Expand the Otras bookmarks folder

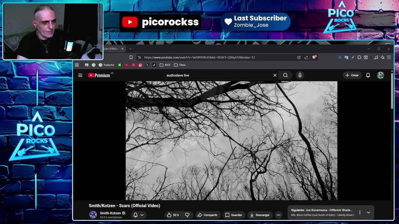click(x=180, y=65)
